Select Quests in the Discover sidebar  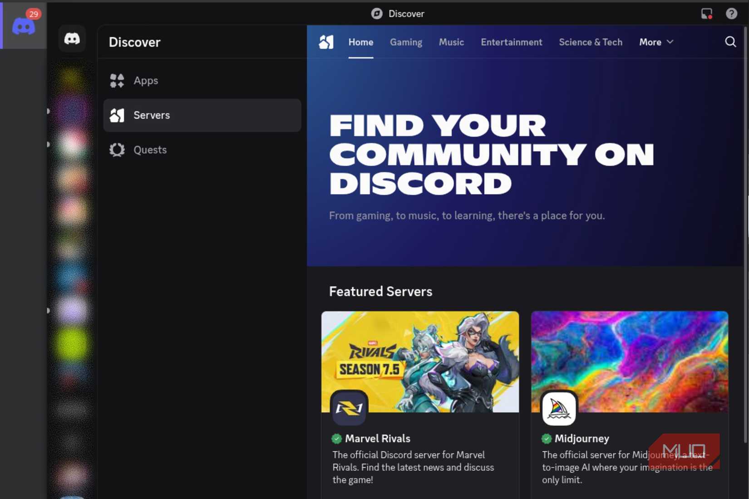coord(202,150)
